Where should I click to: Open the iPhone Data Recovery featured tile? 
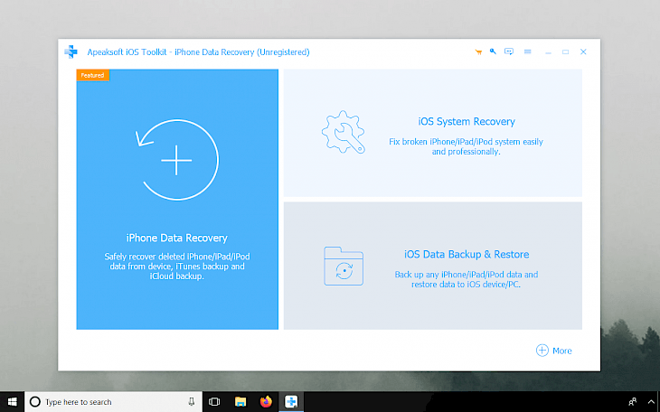point(177,199)
